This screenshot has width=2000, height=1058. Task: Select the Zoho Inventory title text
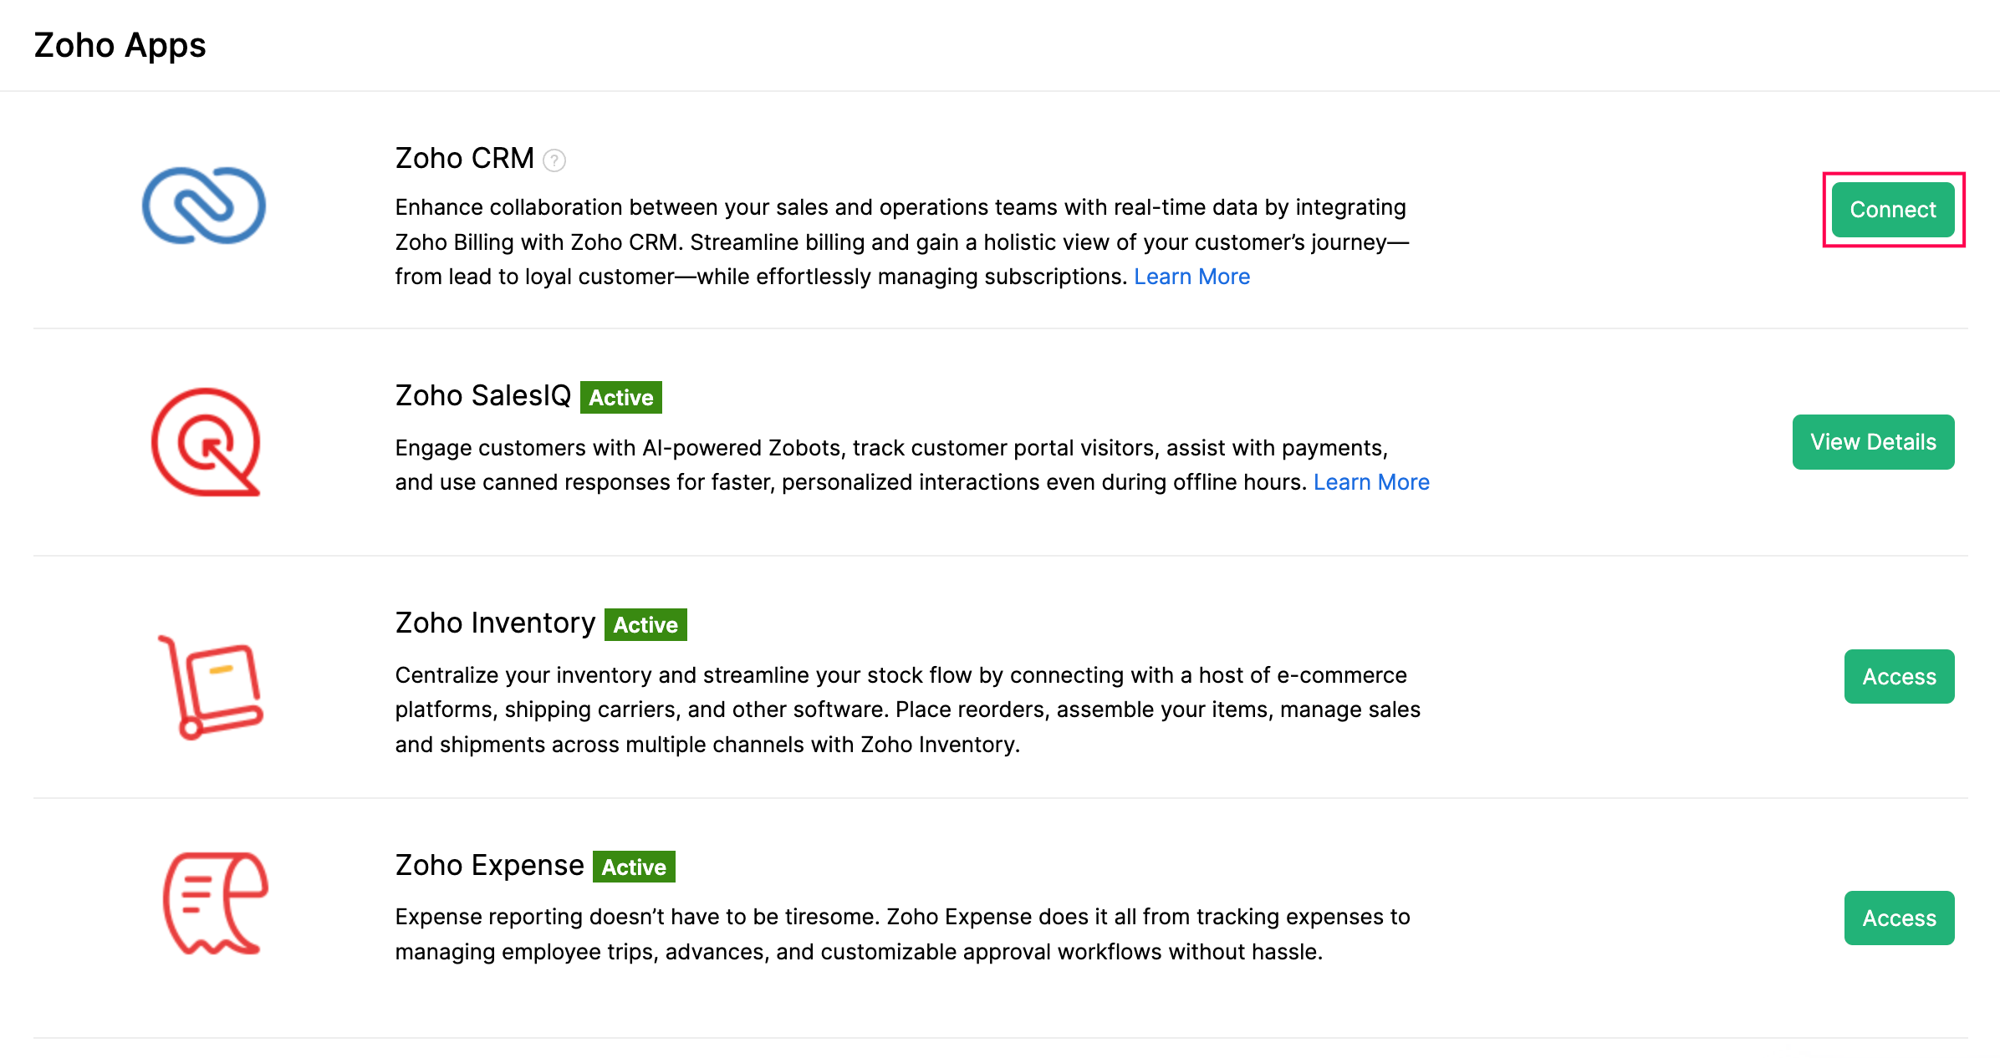click(x=494, y=622)
